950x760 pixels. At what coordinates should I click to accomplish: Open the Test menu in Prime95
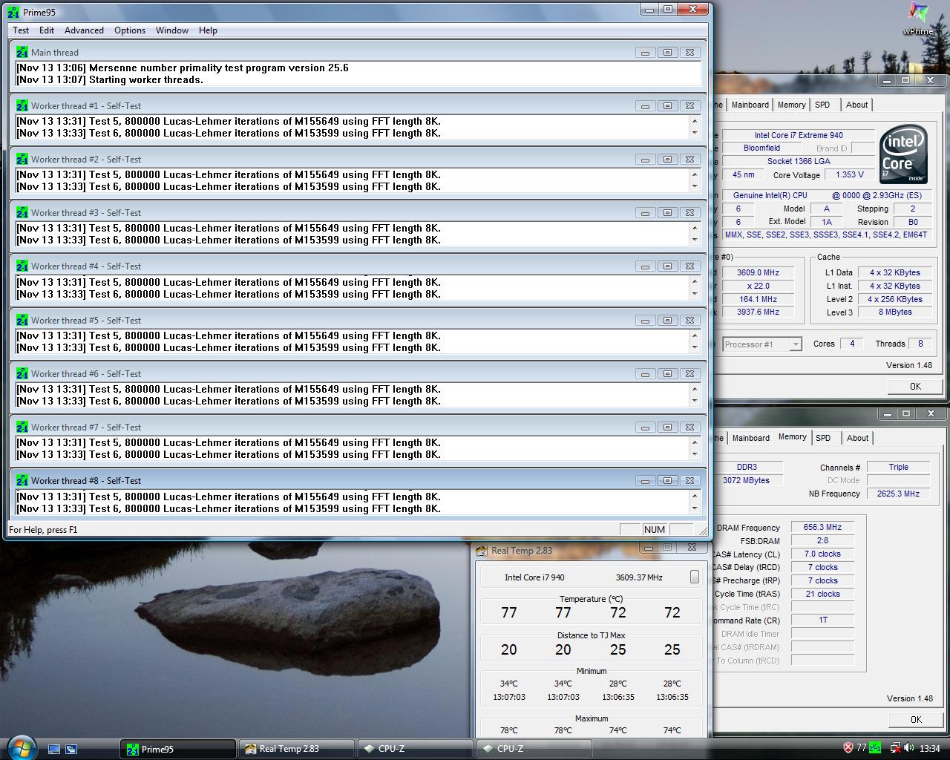21,30
